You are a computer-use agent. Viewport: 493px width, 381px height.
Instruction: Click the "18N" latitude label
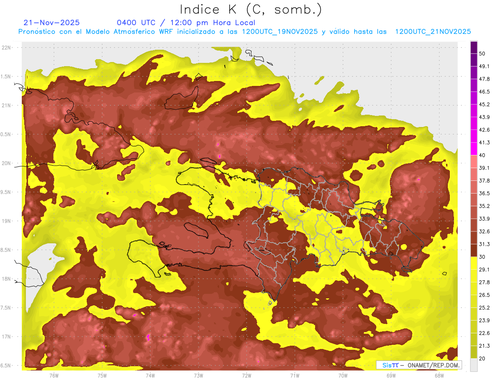point(6,279)
